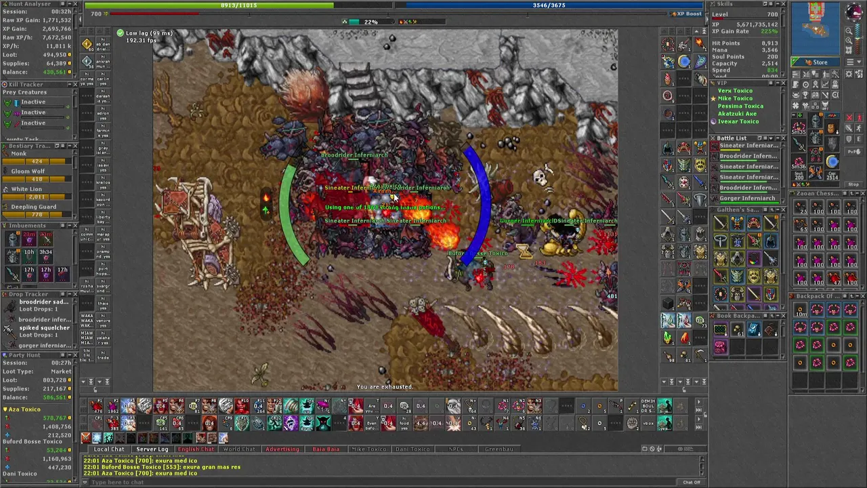
Task: Open the gear settings icon below the Store
Action: coord(848,74)
